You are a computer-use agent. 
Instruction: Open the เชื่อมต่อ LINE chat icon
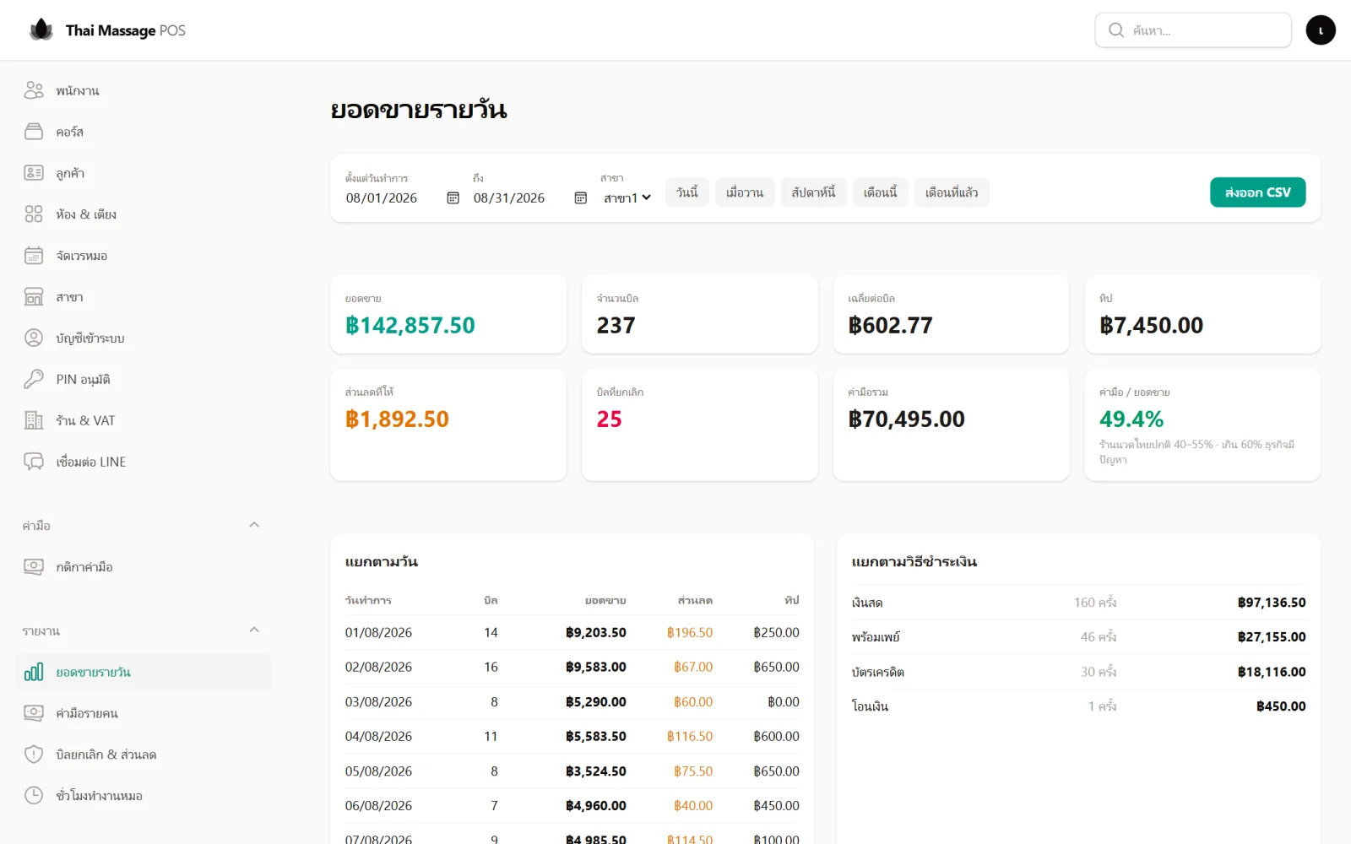point(34,462)
